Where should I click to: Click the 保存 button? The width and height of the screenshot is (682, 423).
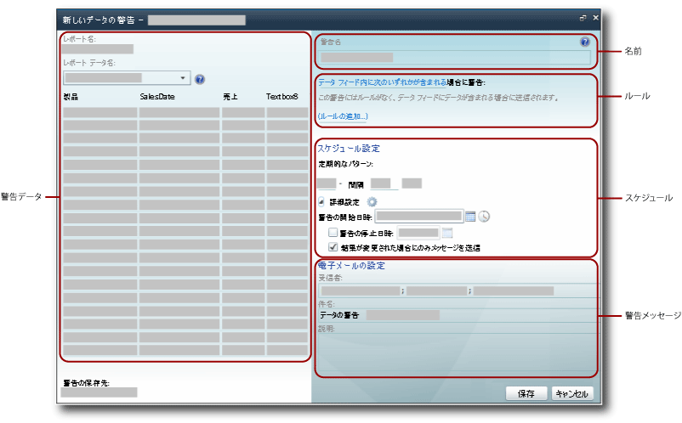click(526, 393)
